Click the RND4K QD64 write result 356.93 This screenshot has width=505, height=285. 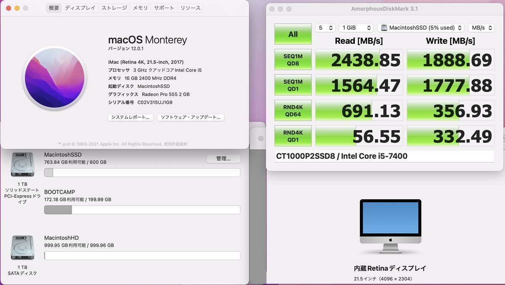coord(451,111)
